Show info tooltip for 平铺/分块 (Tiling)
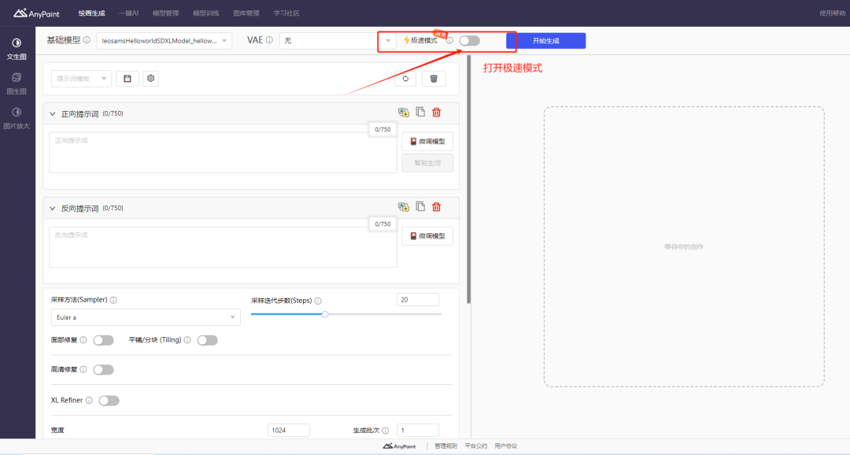 (187, 340)
